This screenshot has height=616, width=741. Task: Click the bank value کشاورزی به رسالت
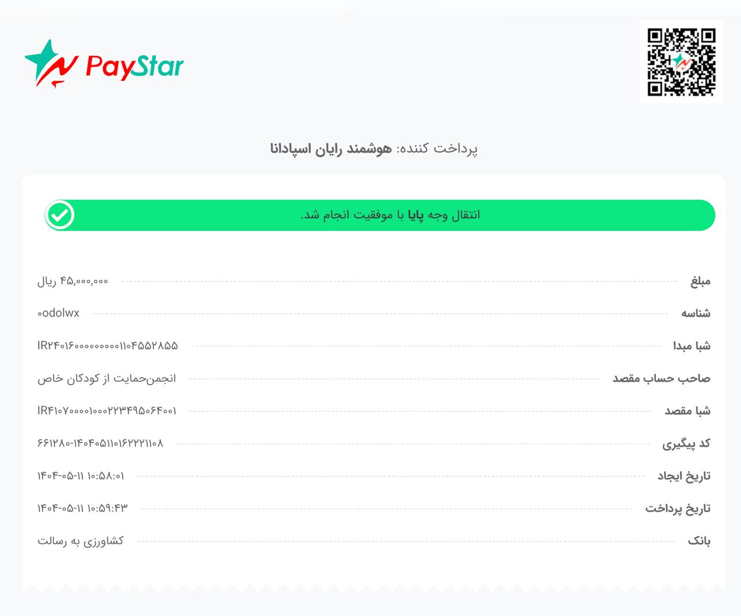click(80, 541)
